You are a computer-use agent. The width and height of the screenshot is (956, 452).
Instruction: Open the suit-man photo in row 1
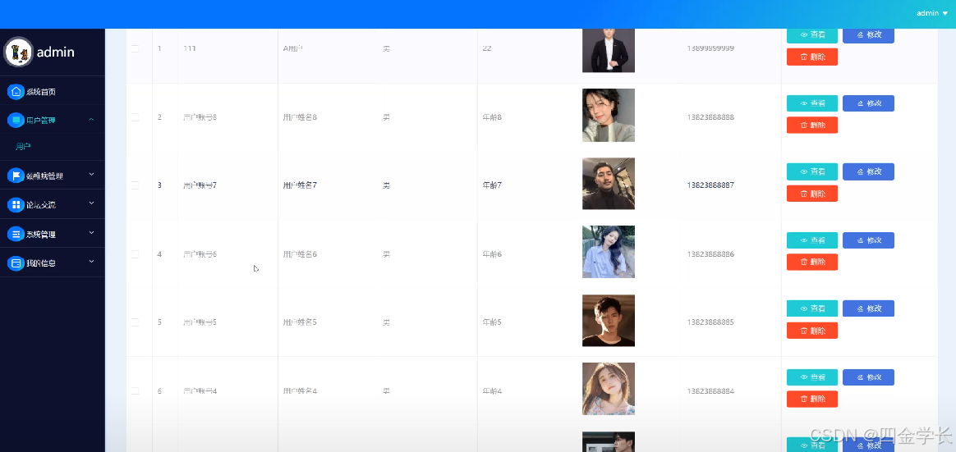609,51
